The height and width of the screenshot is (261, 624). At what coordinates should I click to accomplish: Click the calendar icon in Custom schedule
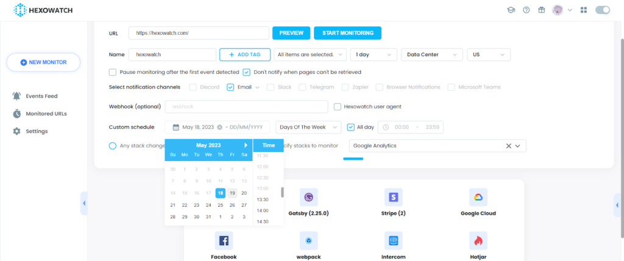[176, 127]
